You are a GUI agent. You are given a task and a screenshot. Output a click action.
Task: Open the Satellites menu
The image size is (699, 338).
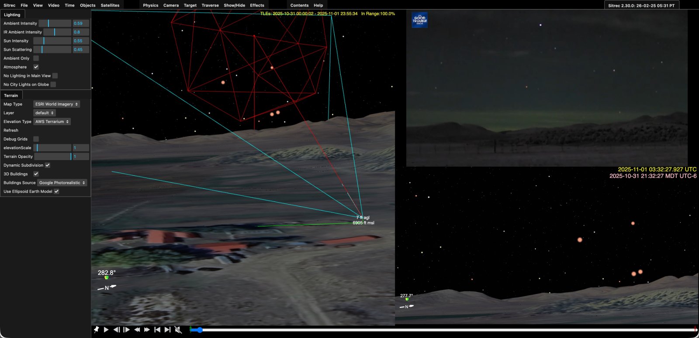click(x=110, y=5)
